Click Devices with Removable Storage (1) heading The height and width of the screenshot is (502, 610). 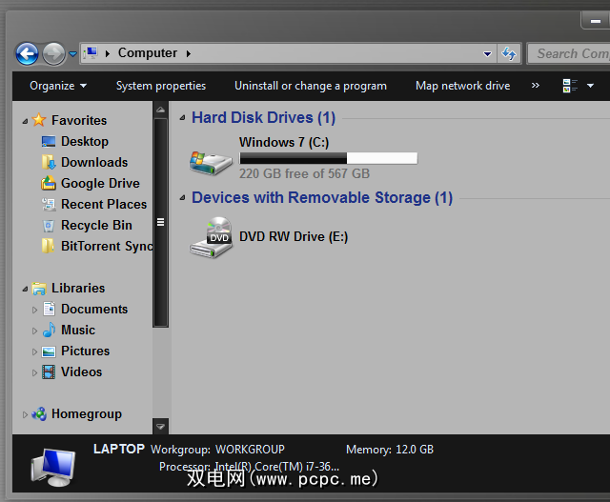(x=322, y=197)
